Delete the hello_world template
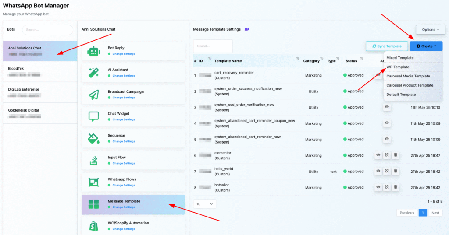 (396, 171)
